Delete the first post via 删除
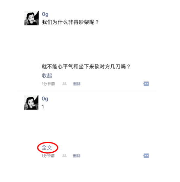Image resolution: width=180 pixels, height=182 pixels. (77, 84)
